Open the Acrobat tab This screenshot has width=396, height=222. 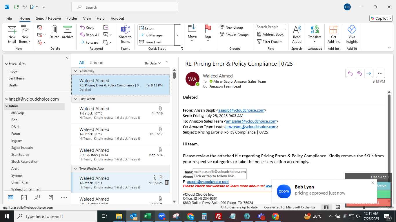117,18
